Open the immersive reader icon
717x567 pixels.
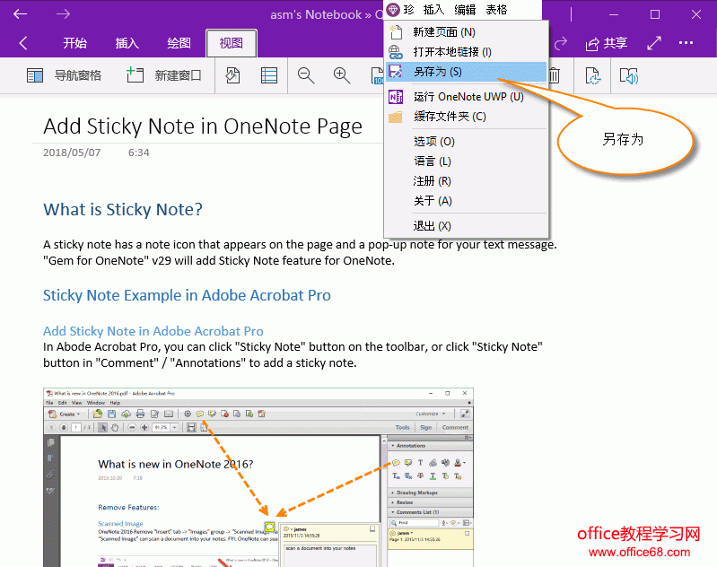click(x=629, y=76)
